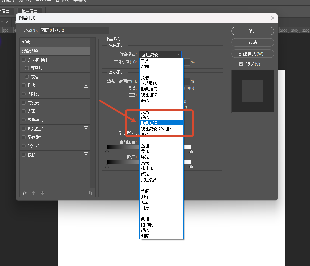Select 颜色加深 blend mode

coord(162,89)
